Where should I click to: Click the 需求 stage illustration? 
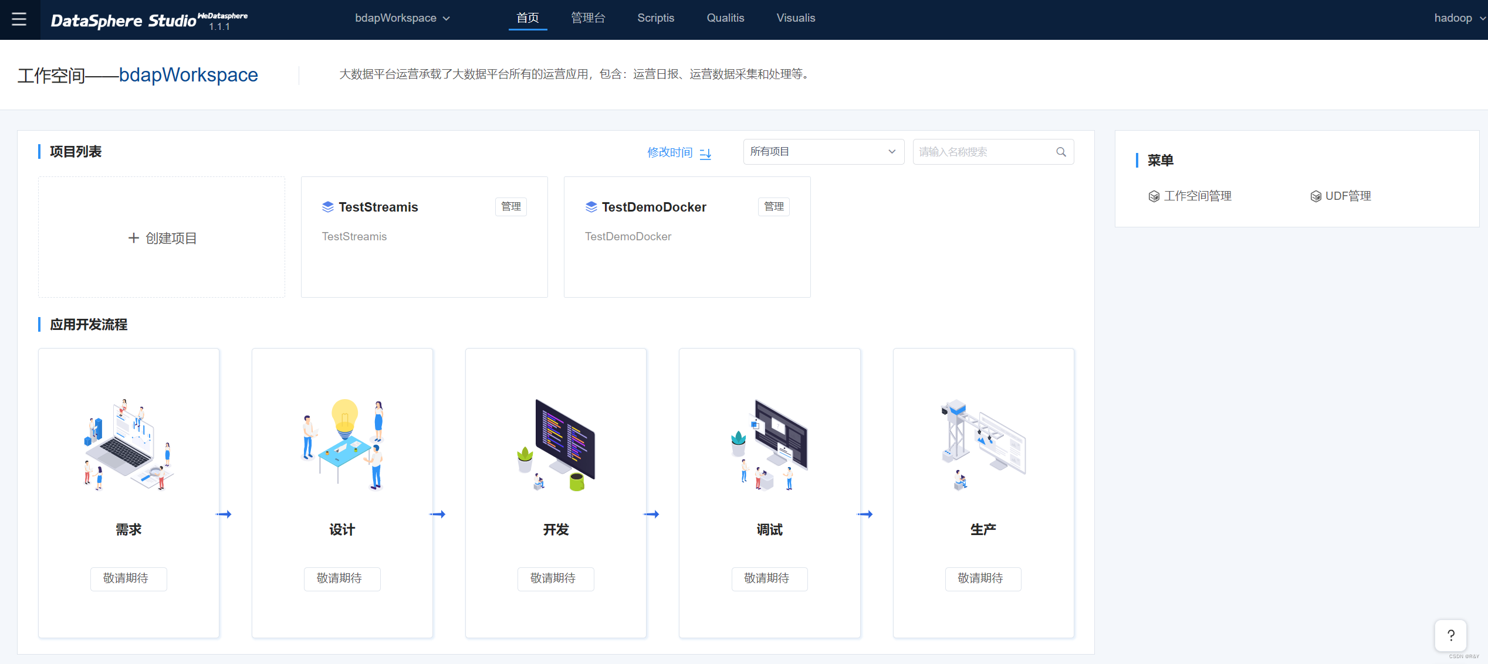(128, 445)
